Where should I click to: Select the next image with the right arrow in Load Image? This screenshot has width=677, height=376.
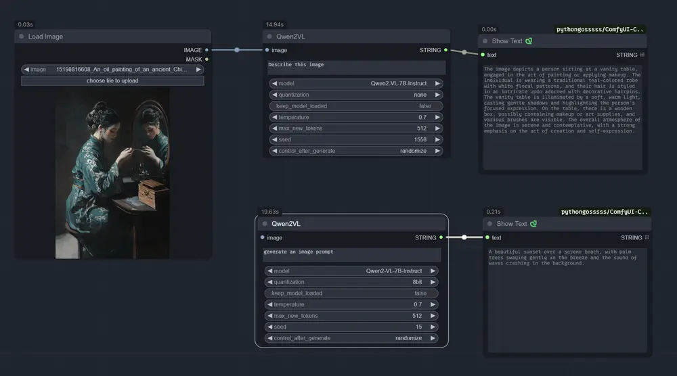coord(198,70)
